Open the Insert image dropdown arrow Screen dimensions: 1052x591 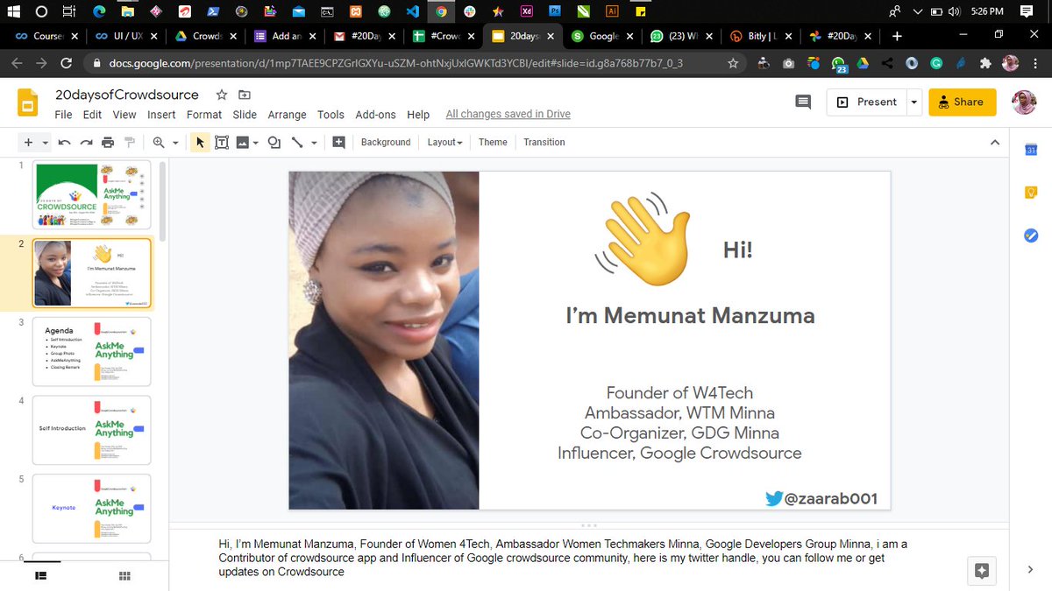tap(256, 142)
